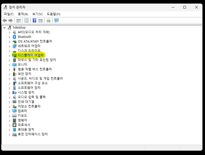205x155 pixels.
Task: Click the mouse icon beside 마우스 및 기타 포인팅 장치
Action: point(14,60)
